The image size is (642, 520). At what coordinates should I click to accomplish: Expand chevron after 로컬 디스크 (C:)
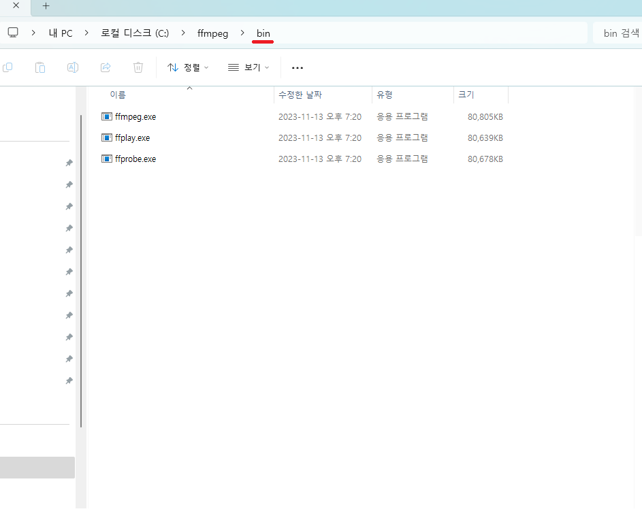pyautogui.click(x=183, y=33)
